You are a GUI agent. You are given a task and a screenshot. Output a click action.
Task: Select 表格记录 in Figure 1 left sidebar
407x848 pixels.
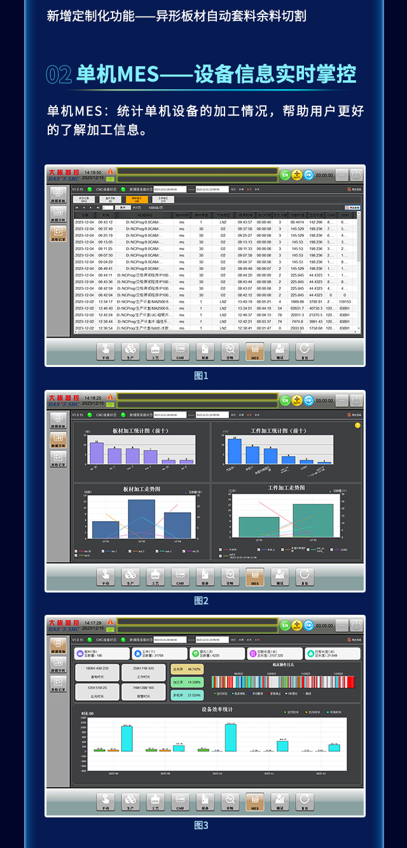click(58, 235)
